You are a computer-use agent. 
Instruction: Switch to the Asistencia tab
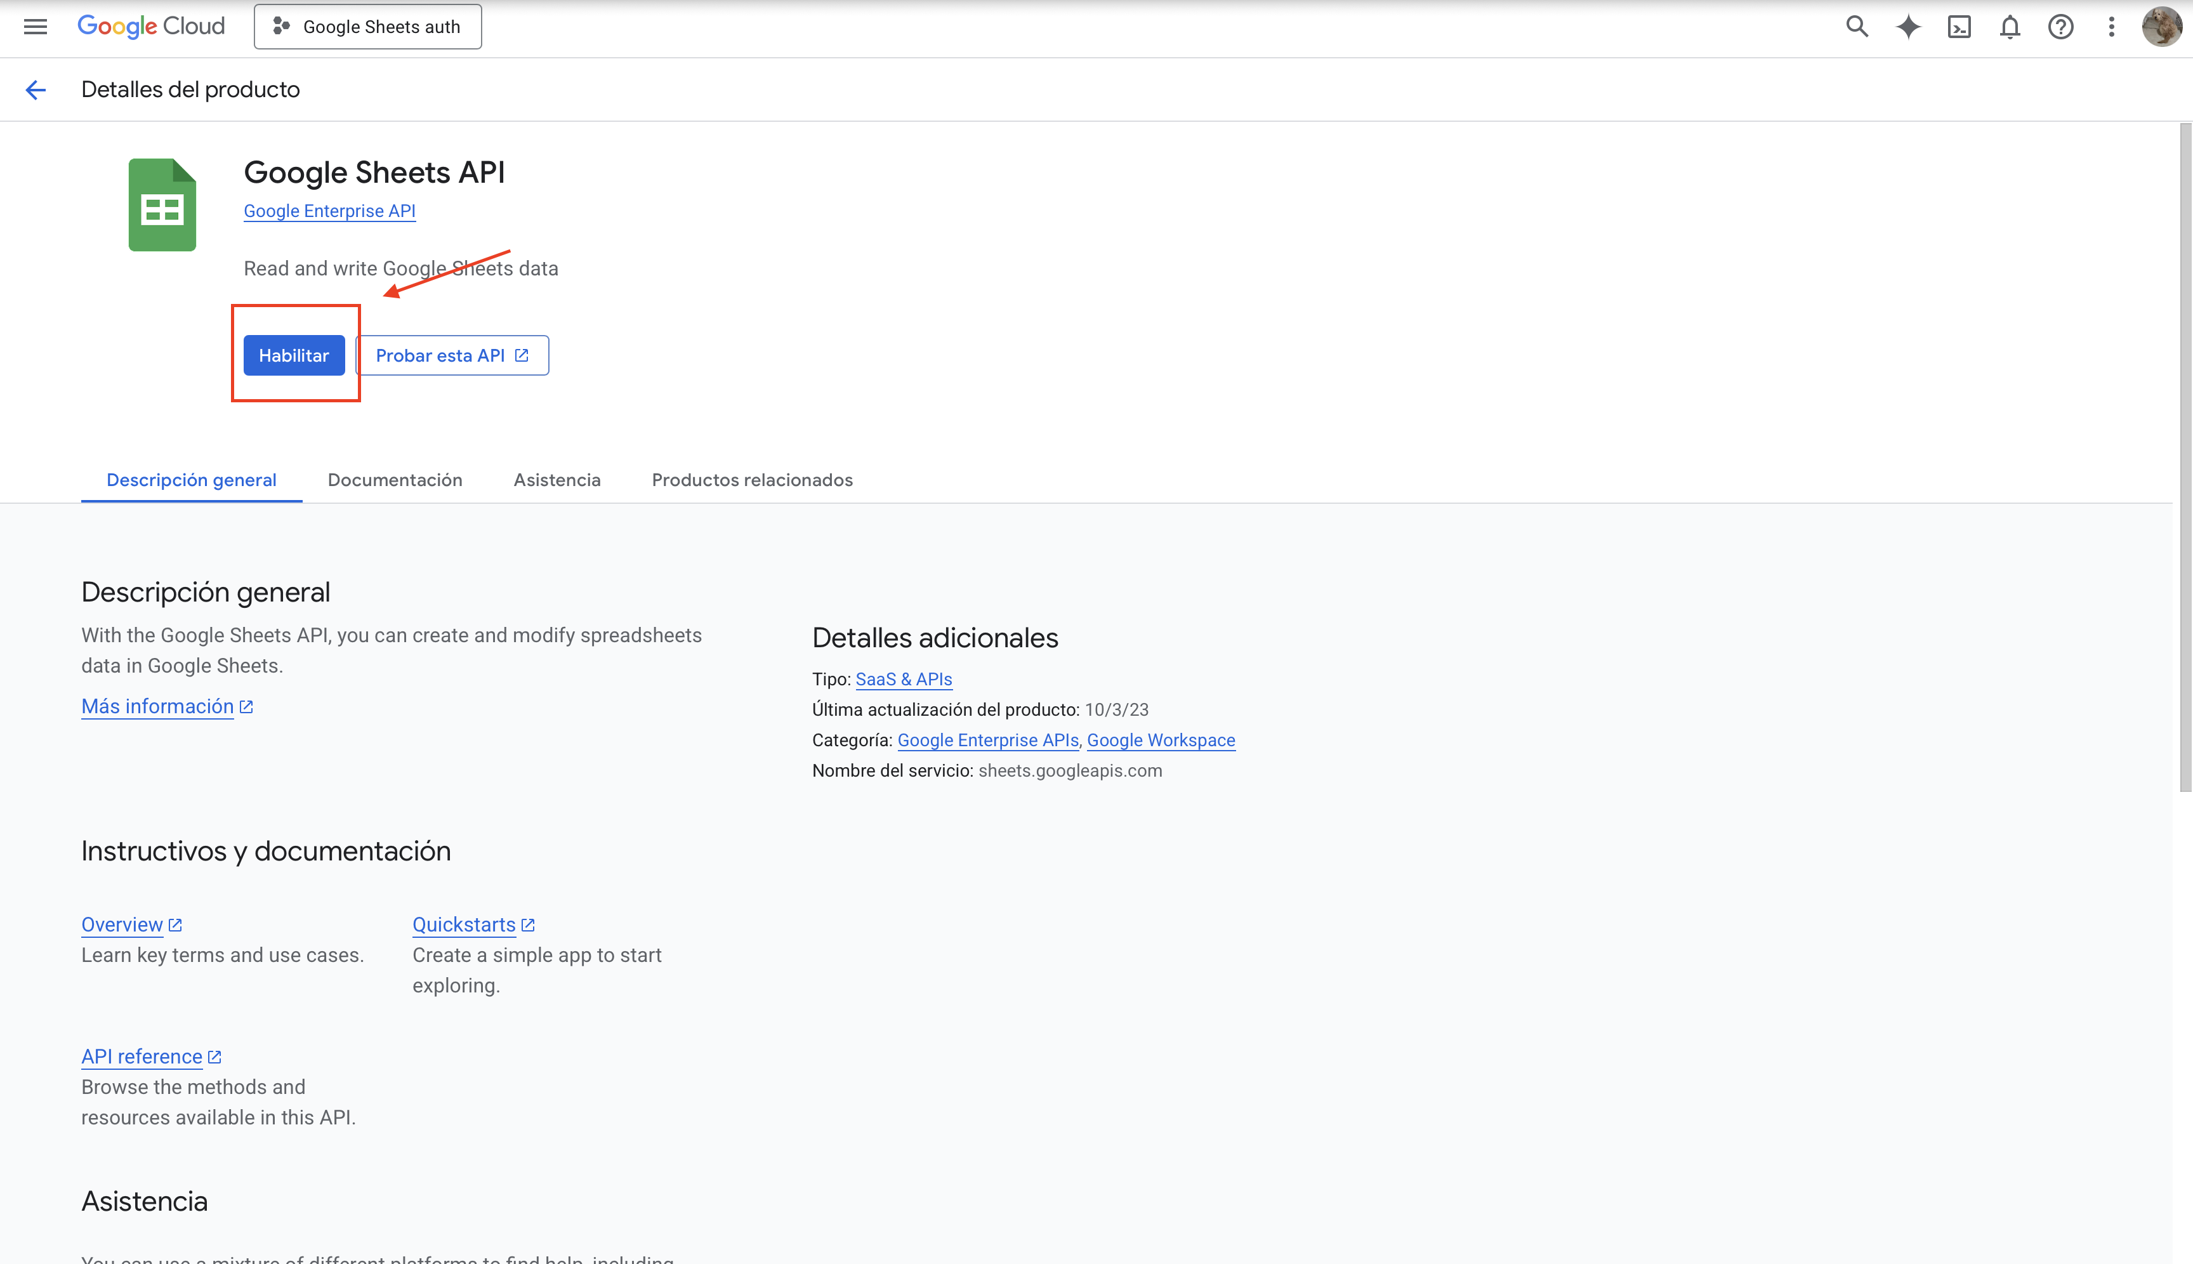point(556,480)
